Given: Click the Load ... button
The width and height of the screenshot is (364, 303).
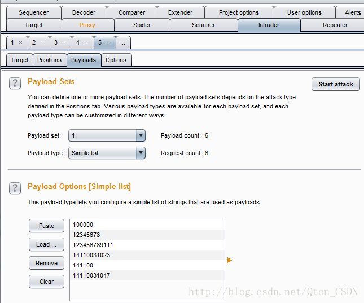Looking at the screenshot, I should (46, 244).
